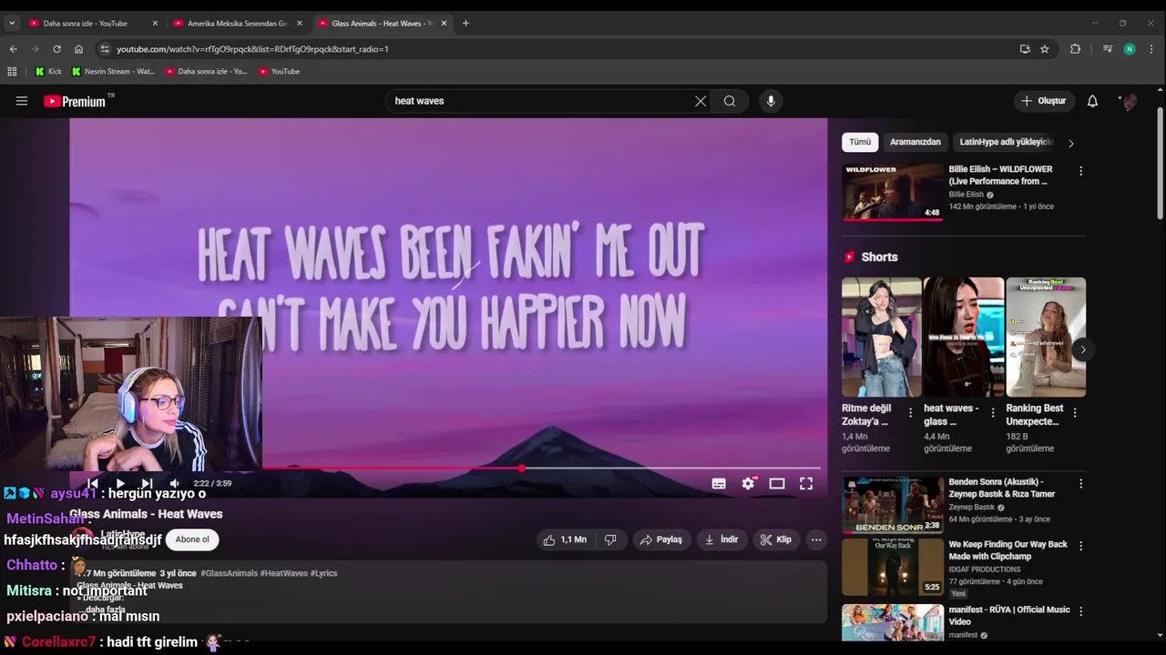Open Nesrin Stream bookmark

[x=114, y=71]
